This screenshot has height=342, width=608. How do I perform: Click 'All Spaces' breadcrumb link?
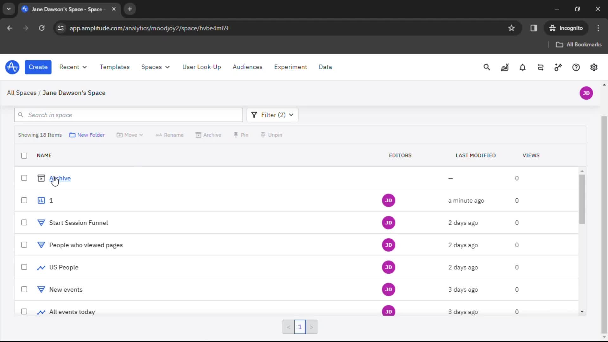point(22,93)
